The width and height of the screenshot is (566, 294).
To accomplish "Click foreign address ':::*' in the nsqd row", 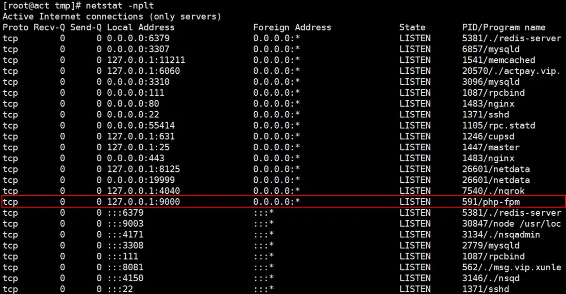I will (263, 278).
